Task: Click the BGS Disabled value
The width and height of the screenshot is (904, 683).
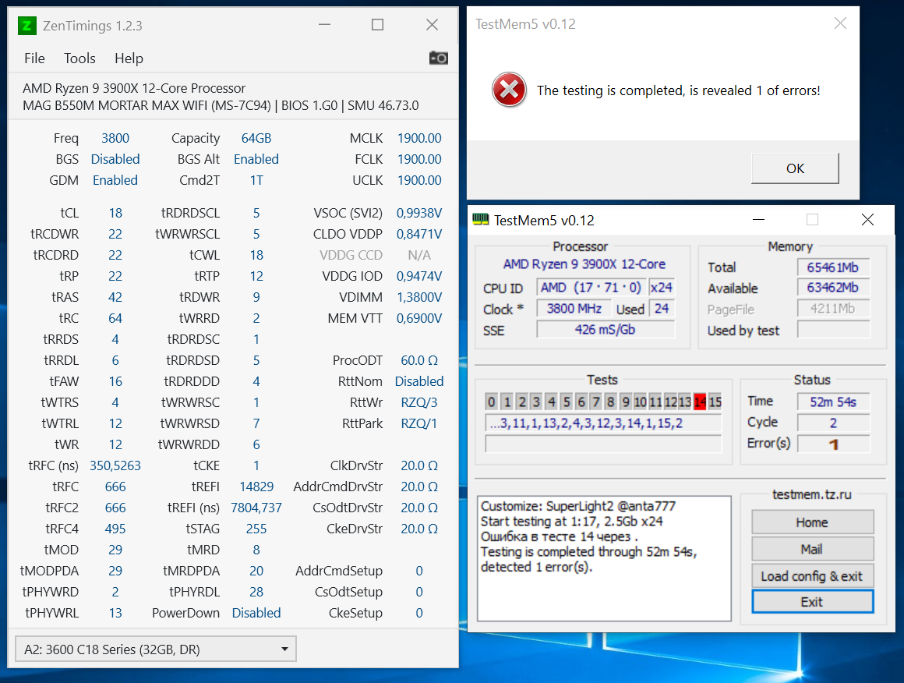Action: (x=115, y=159)
